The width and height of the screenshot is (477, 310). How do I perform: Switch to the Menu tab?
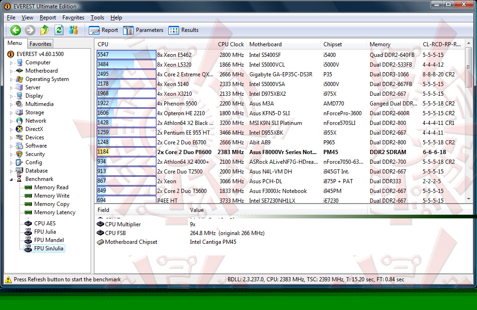click(15, 43)
